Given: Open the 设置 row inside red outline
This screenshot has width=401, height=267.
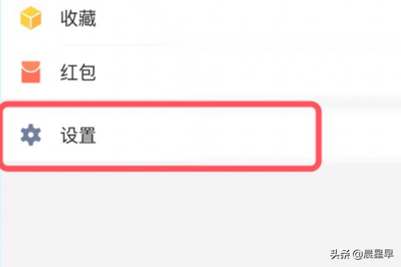Looking at the screenshot, I should click(160, 136).
